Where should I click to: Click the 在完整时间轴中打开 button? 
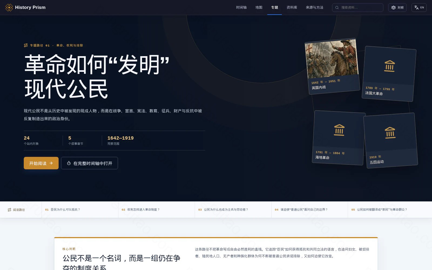click(89, 163)
